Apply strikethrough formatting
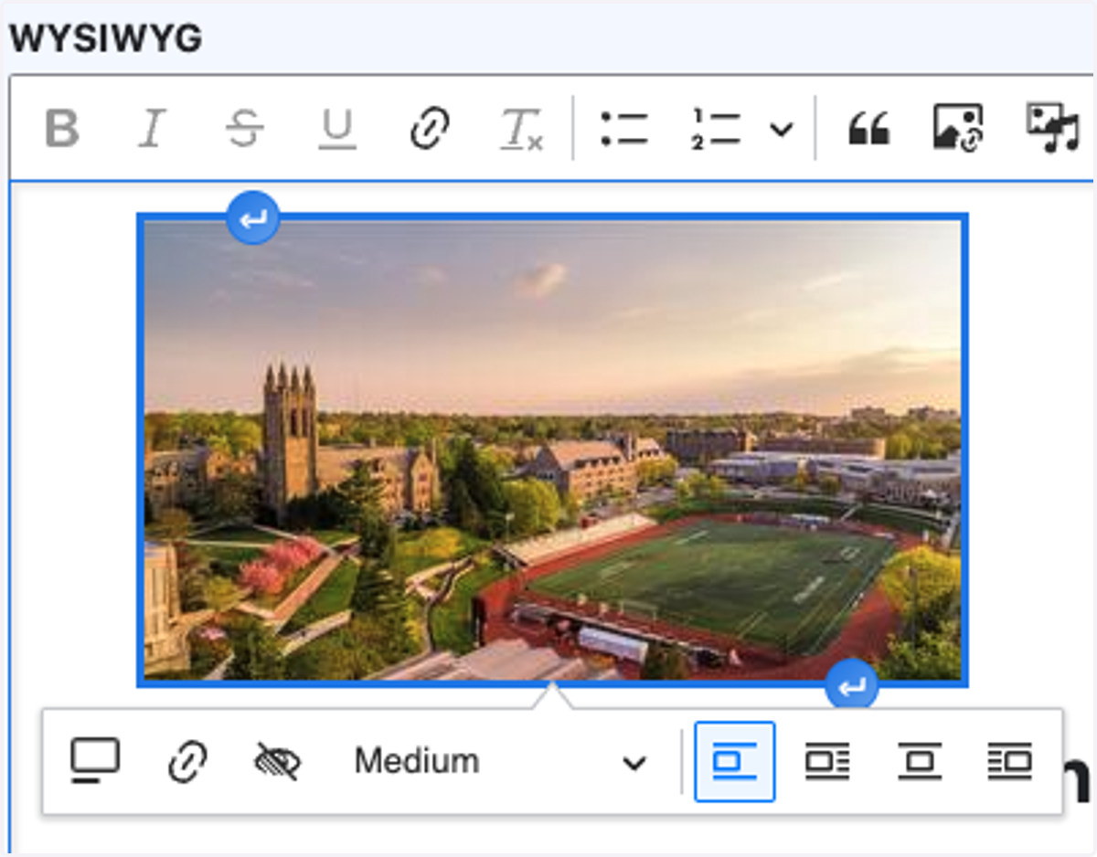Viewport: 1097px width, 857px height. (245, 129)
